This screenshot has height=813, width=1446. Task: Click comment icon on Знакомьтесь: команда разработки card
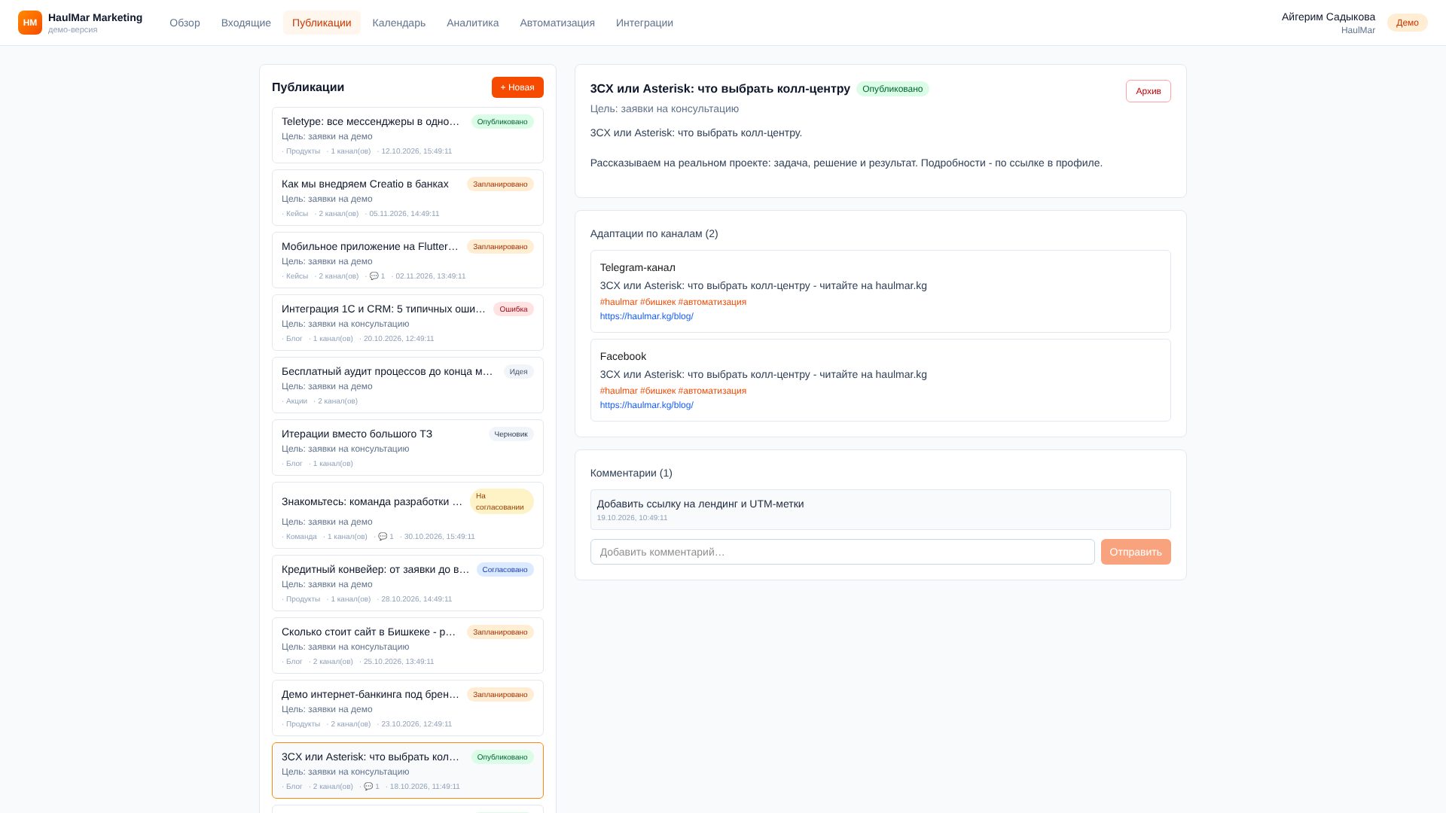point(383,537)
